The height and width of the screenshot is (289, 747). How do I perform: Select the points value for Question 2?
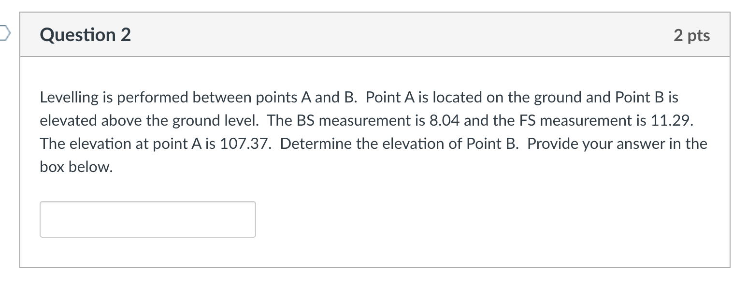tap(691, 35)
